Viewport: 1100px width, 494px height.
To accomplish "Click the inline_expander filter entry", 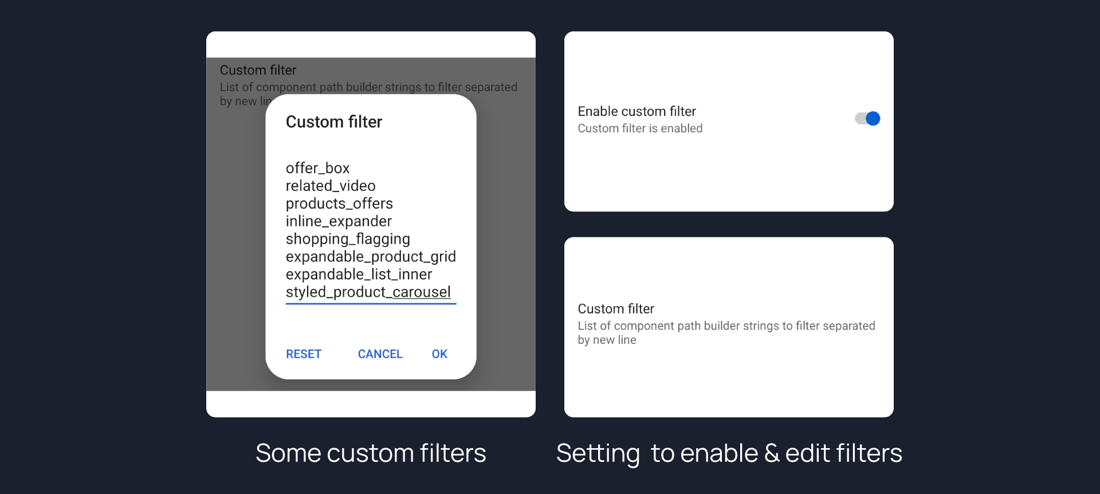I will click(x=339, y=222).
